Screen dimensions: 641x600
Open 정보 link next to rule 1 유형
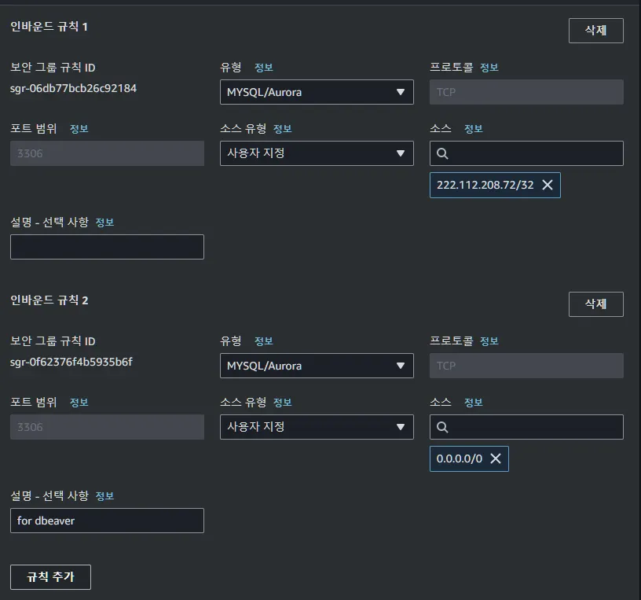tap(263, 68)
